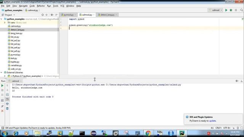Open the calmod run configuration dropdown
Viewport: 244px width, 137px height.
pos(215,10)
